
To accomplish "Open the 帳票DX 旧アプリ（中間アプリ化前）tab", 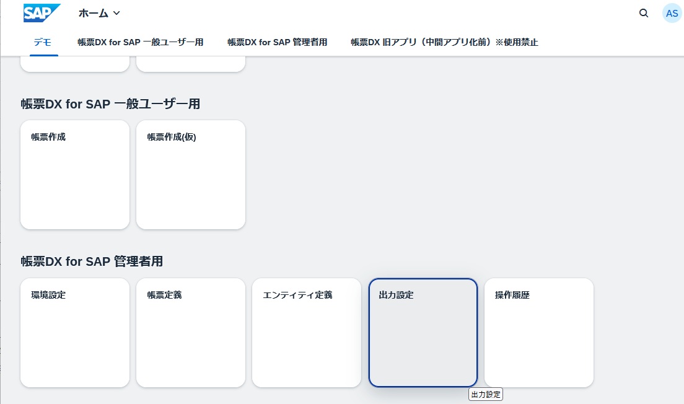I will tap(444, 43).
